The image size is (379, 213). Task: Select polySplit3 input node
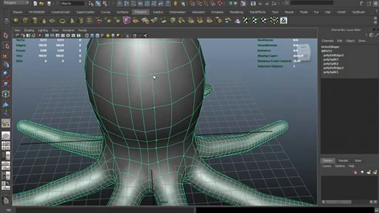pyautogui.click(x=331, y=59)
